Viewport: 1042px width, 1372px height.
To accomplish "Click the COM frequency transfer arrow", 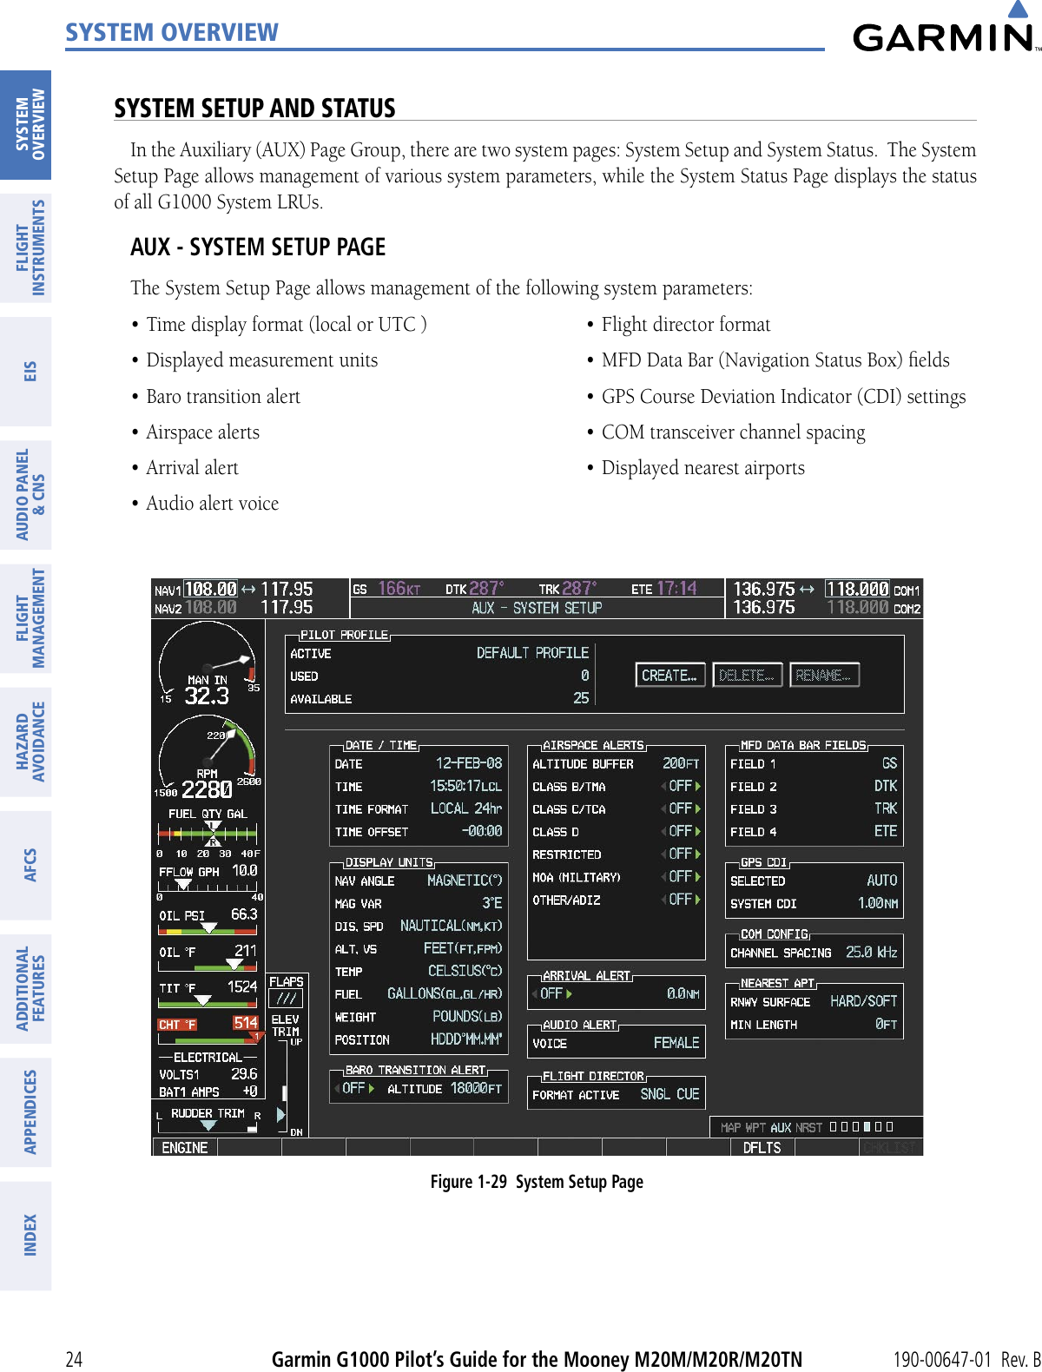I will (807, 589).
